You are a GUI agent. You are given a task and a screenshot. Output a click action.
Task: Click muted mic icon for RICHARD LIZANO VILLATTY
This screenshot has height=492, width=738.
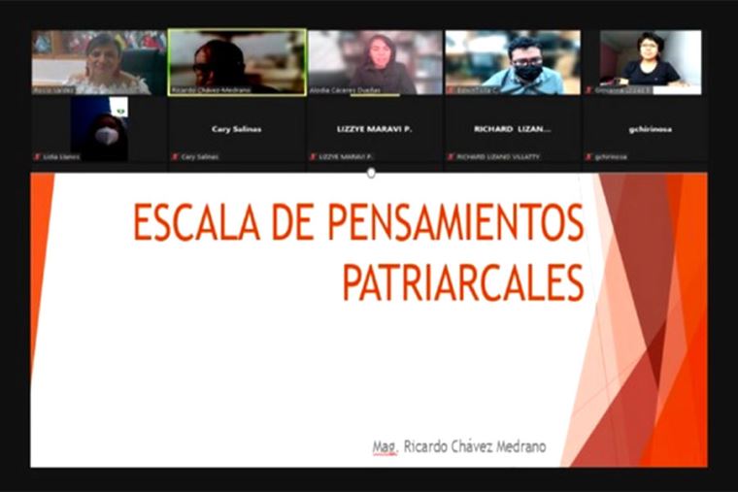pos(451,156)
